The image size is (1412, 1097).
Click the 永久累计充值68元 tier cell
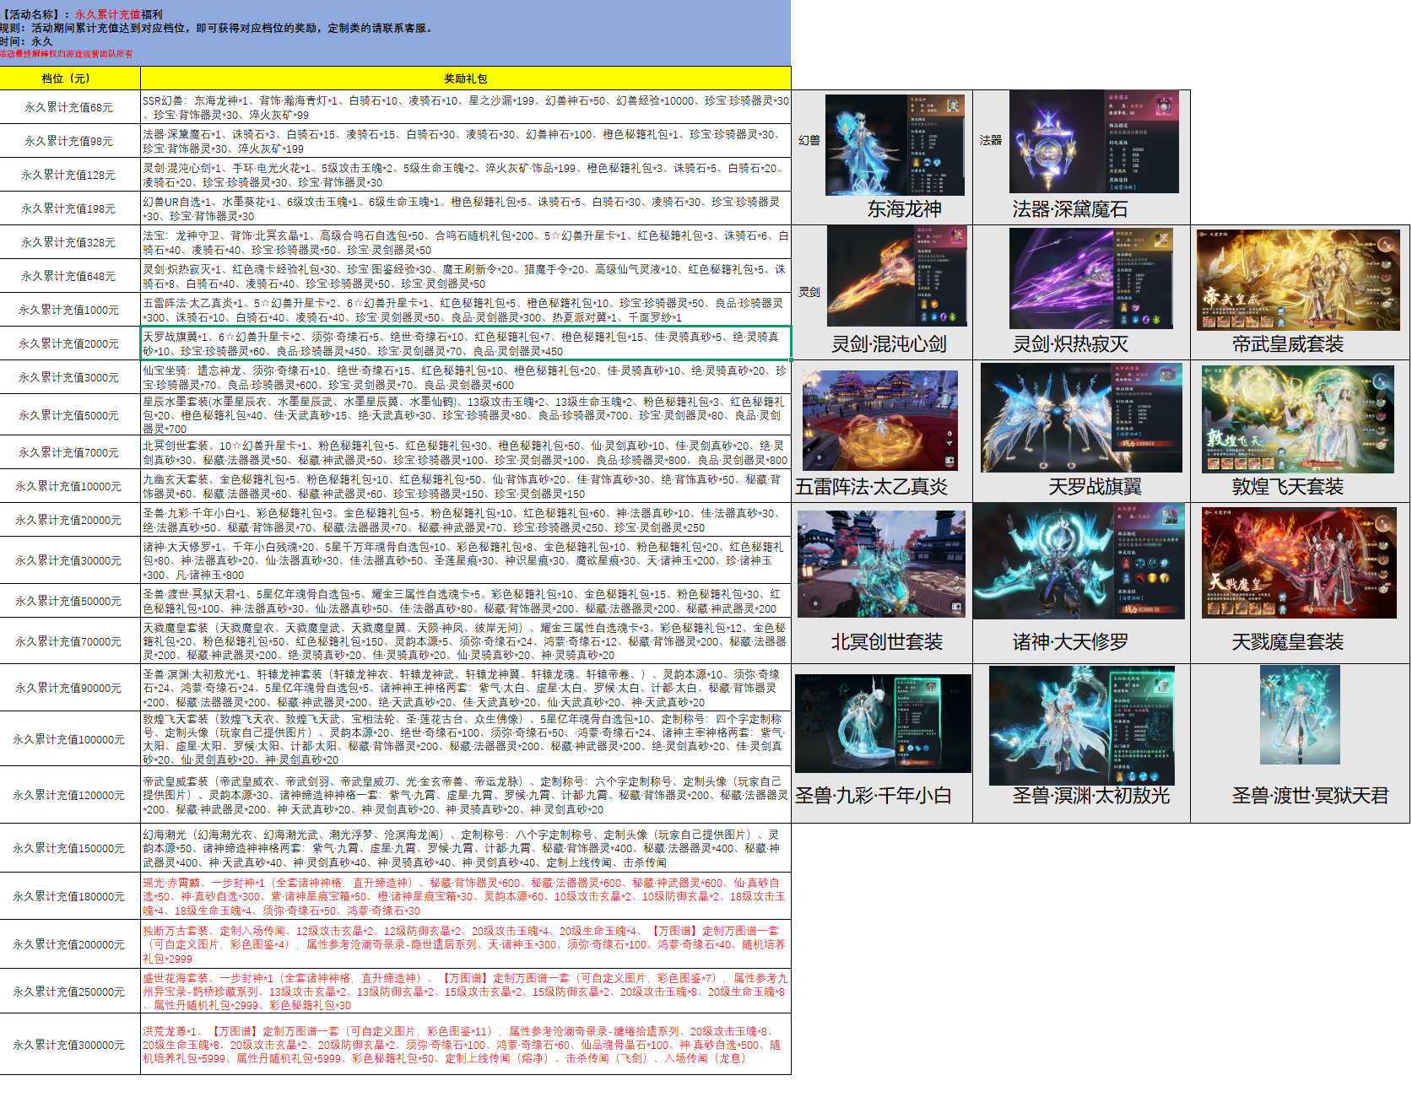point(69,107)
